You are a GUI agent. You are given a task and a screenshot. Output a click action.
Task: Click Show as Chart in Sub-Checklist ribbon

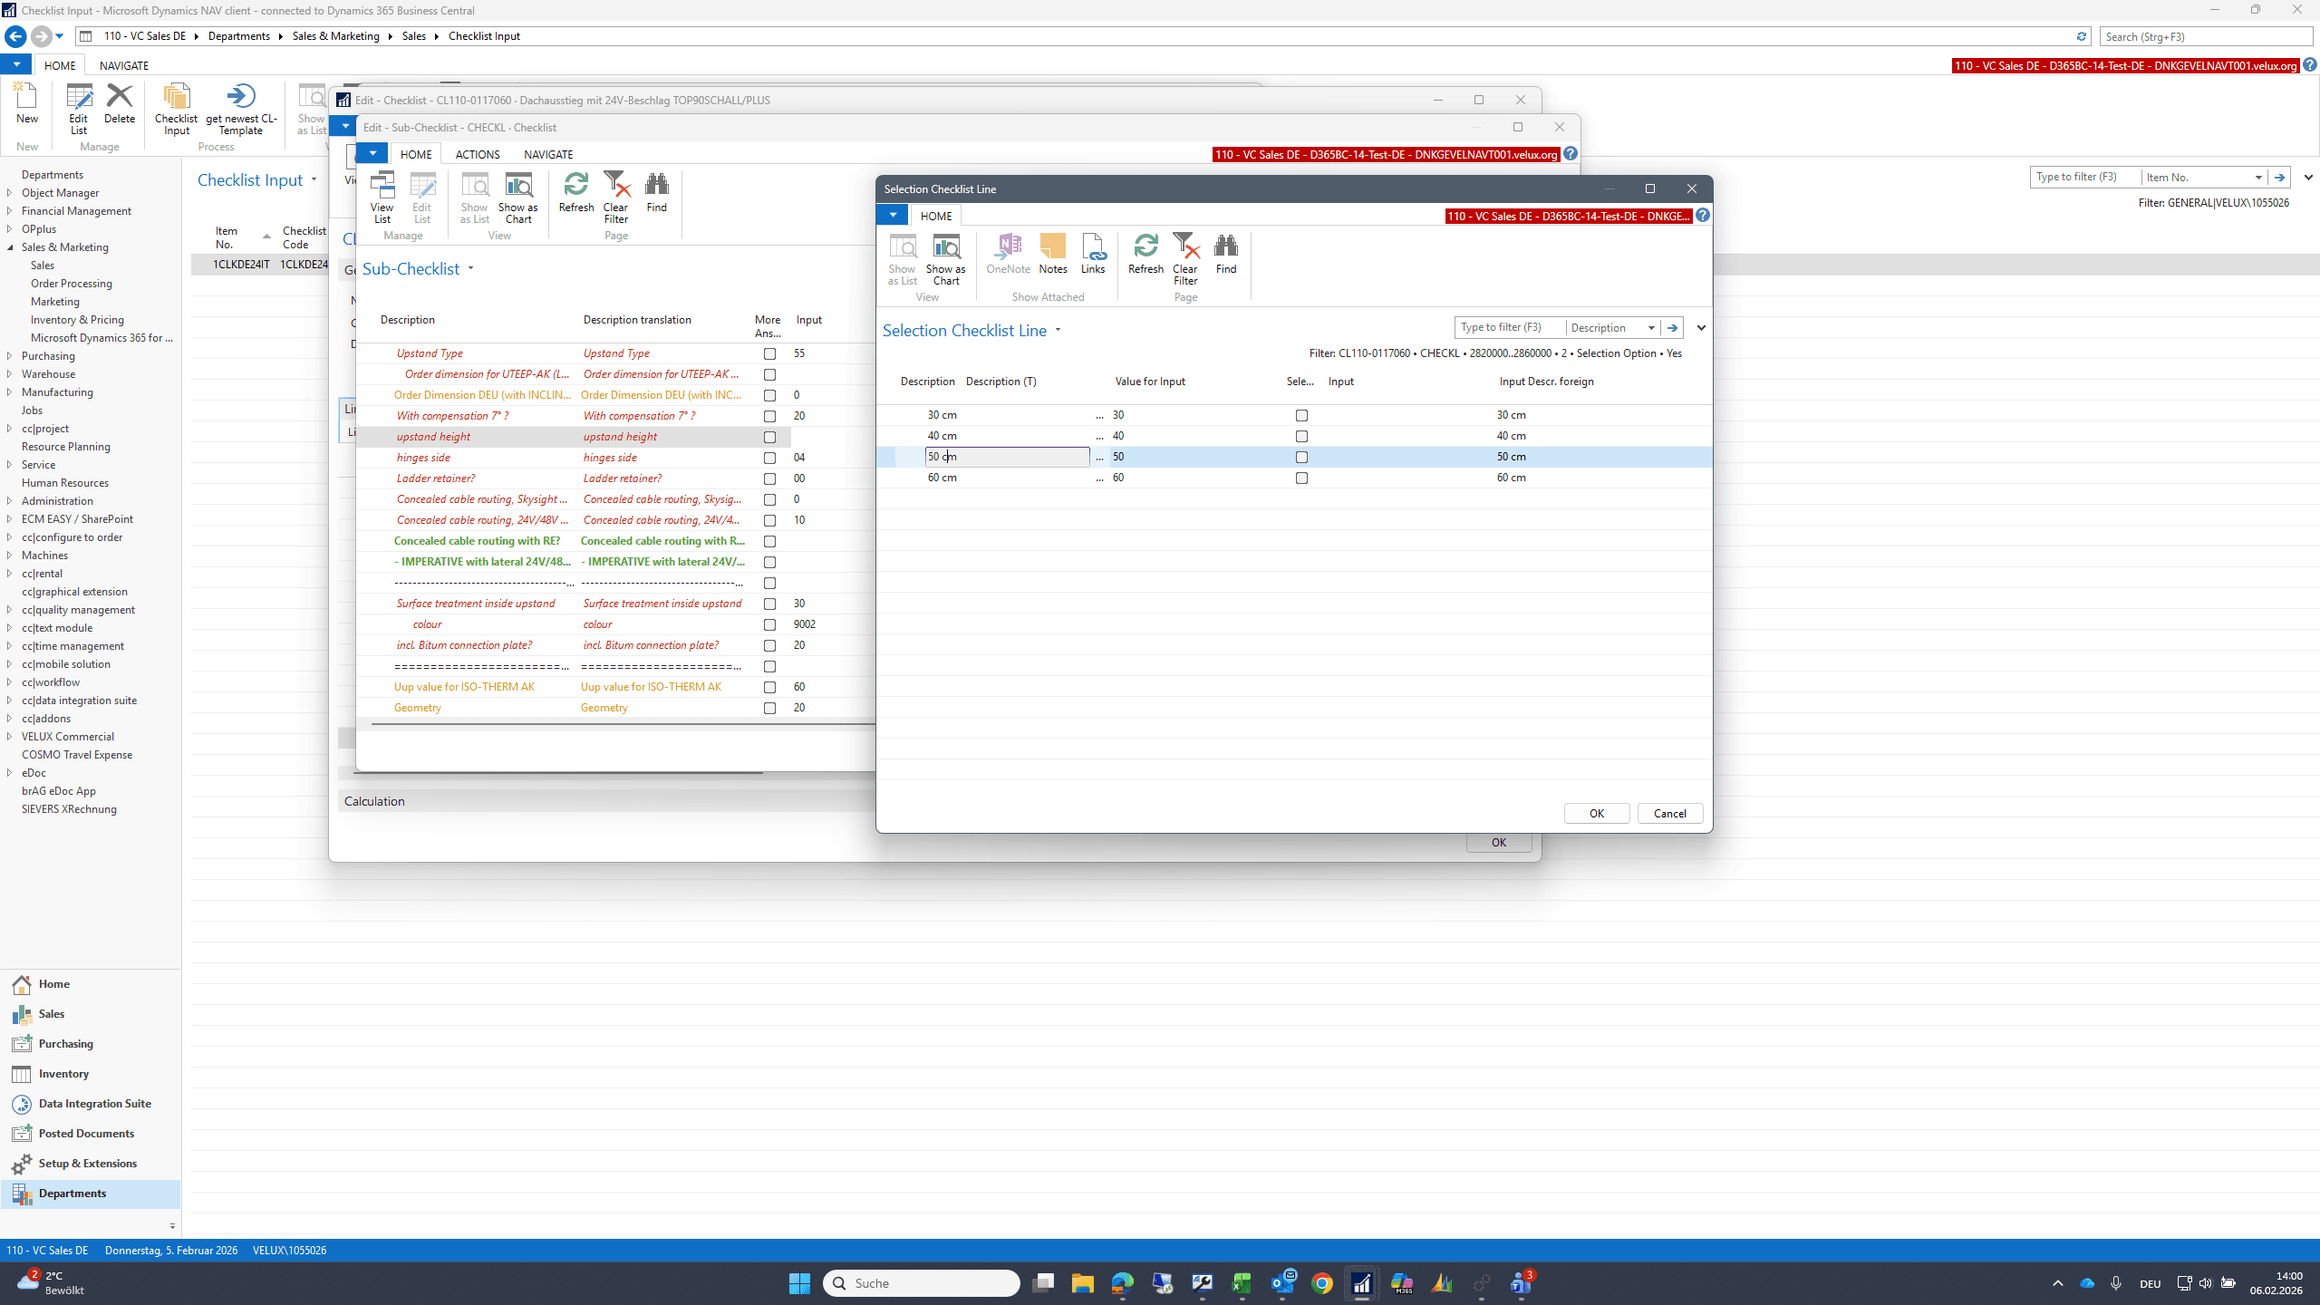(518, 198)
